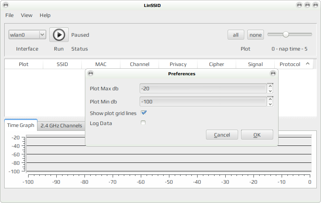Click the Plot Max db input field
Screen dimensions: 321x203
(203, 88)
